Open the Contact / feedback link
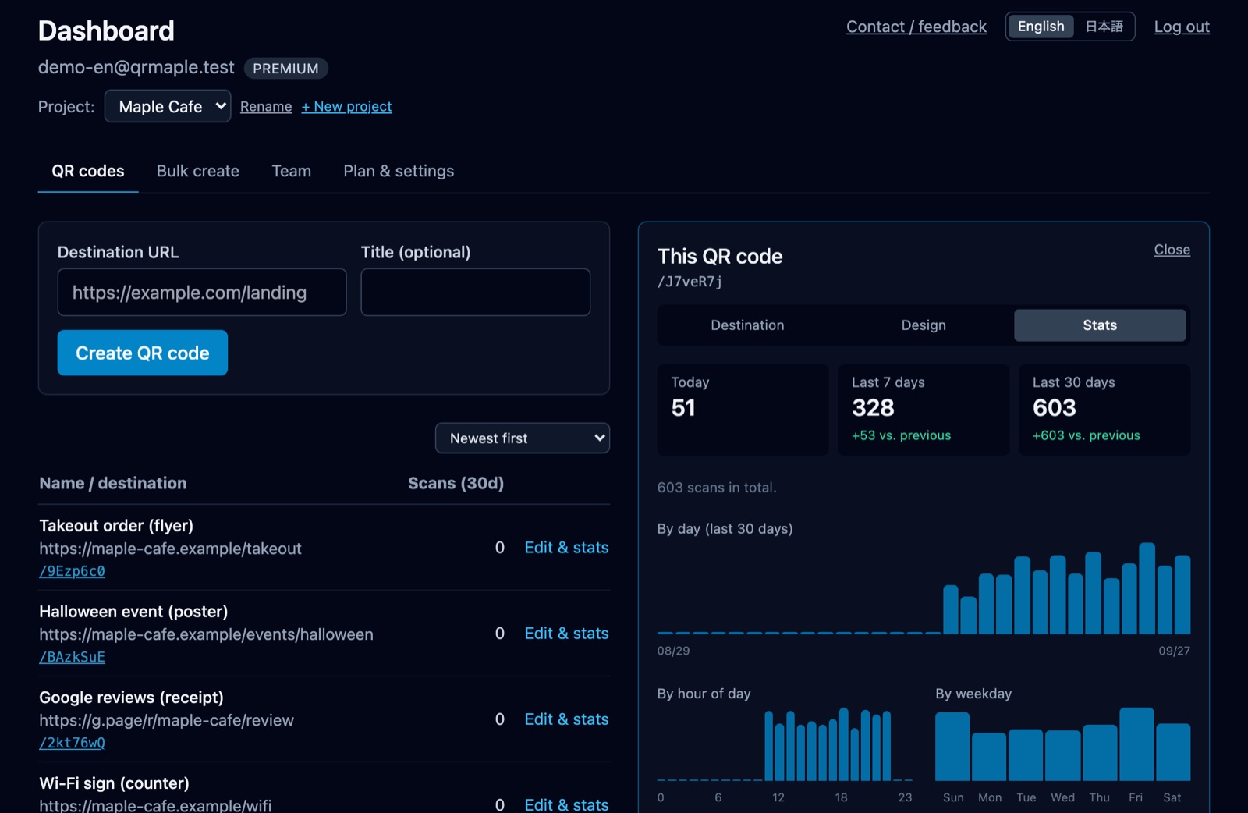Image resolution: width=1248 pixels, height=813 pixels. click(916, 27)
